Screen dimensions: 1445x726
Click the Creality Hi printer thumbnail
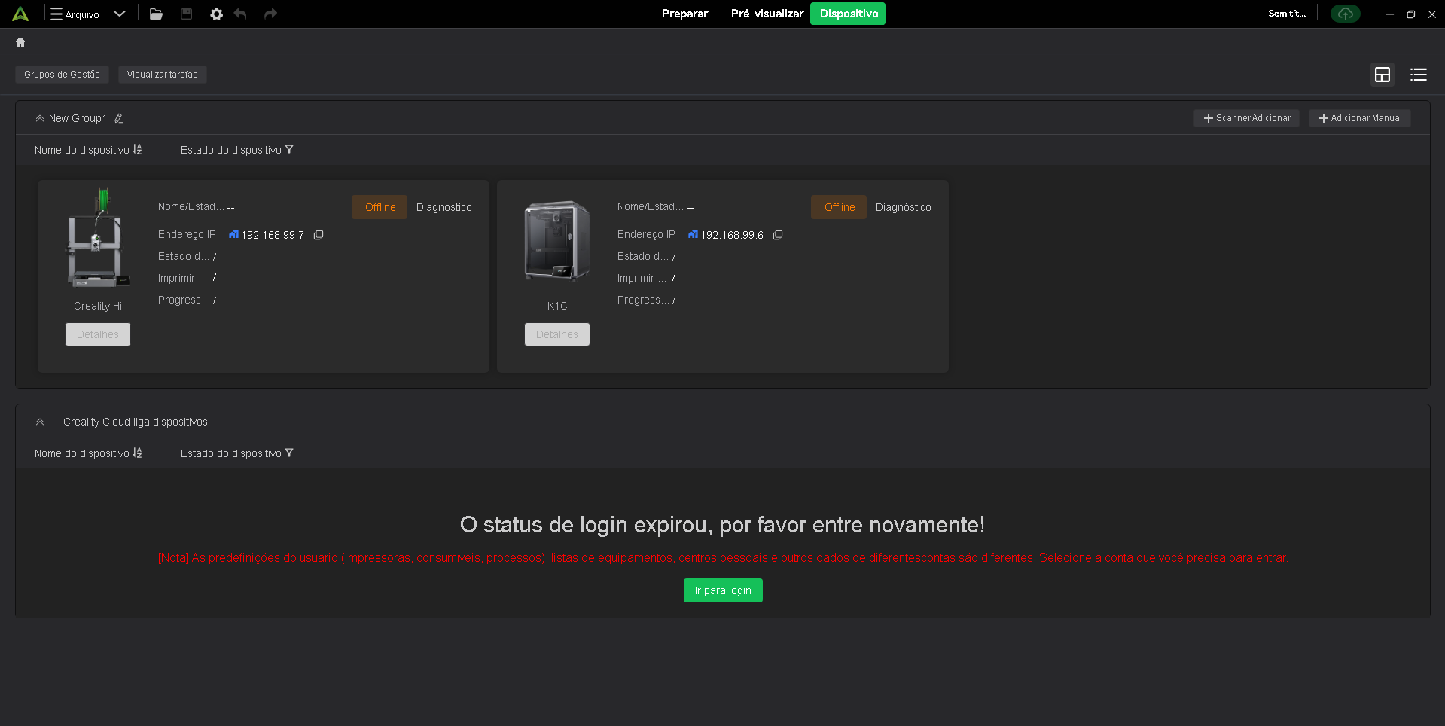98,238
